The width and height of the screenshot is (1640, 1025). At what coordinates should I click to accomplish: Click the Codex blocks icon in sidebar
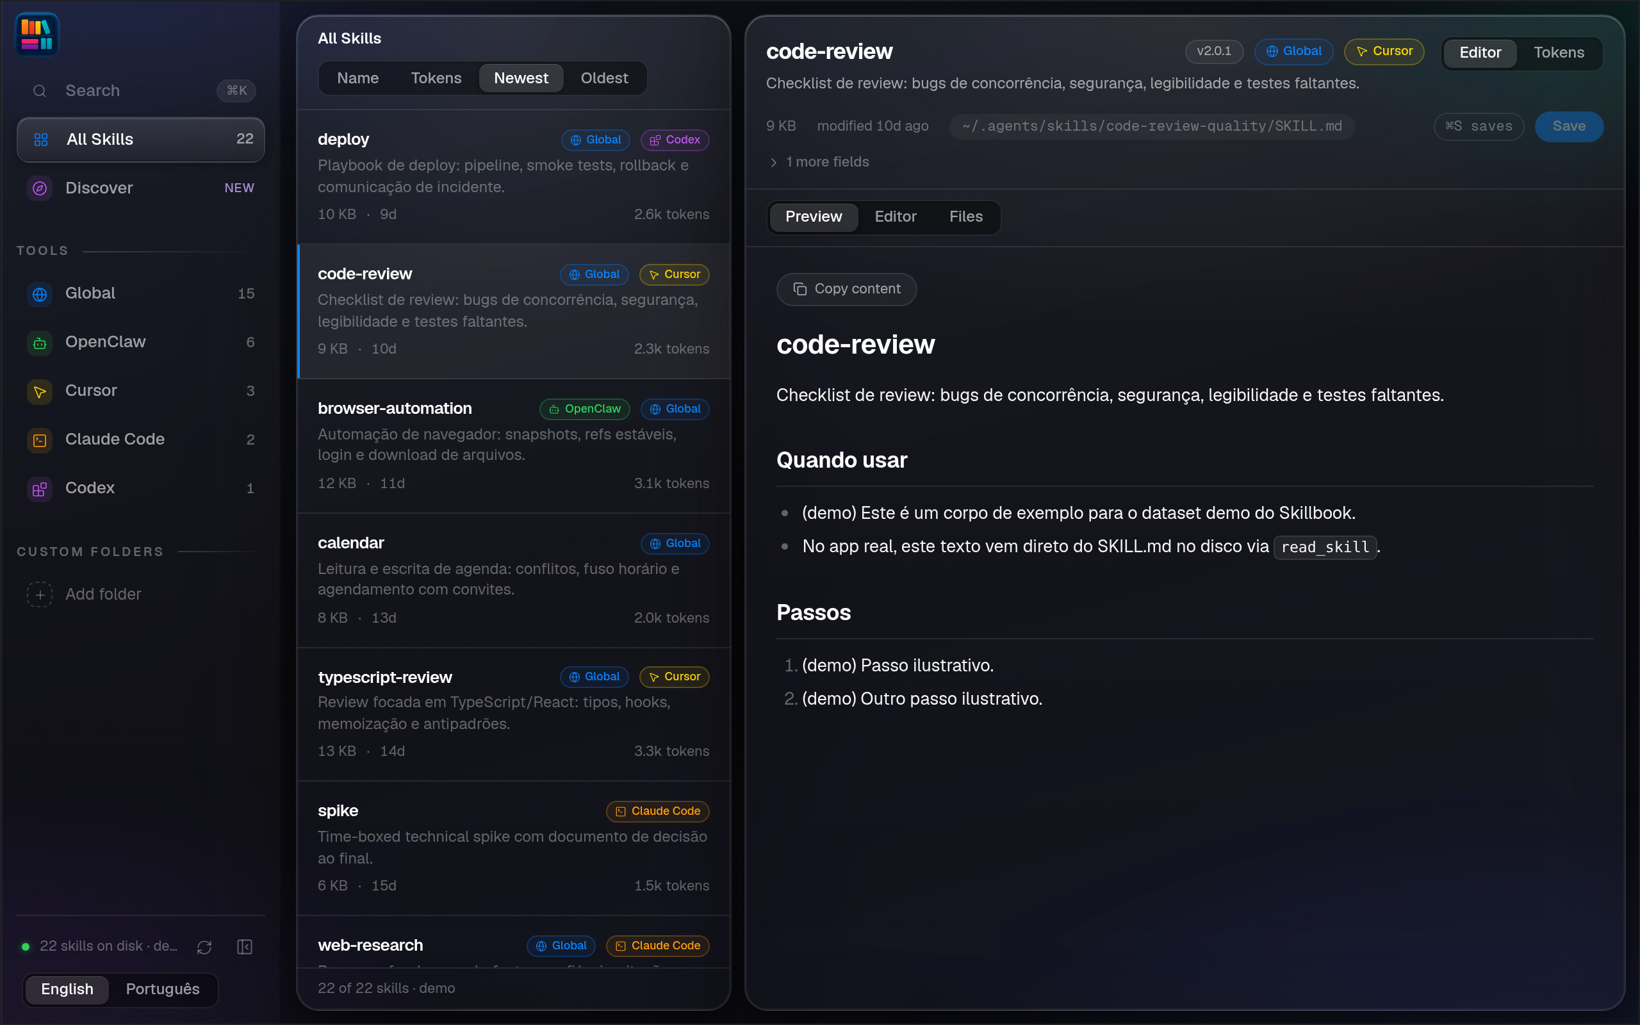(40, 489)
